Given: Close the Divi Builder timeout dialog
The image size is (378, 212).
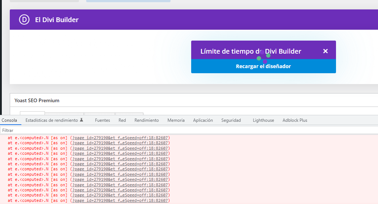Looking at the screenshot, I should coord(325,51).
